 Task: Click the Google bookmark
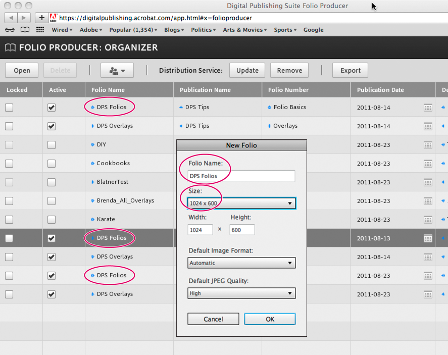314,30
